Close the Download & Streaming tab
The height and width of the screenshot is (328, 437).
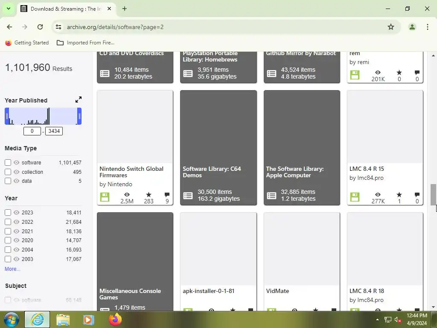pos(109,9)
